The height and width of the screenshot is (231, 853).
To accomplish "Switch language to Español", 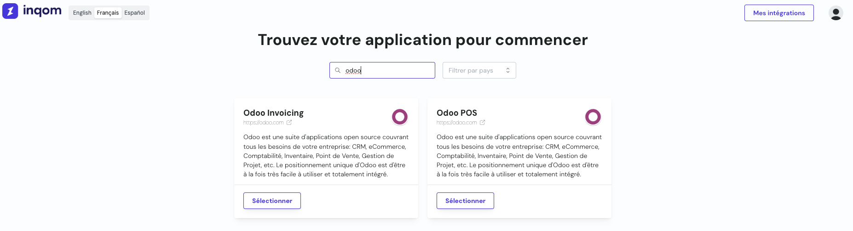I will [x=134, y=13].
